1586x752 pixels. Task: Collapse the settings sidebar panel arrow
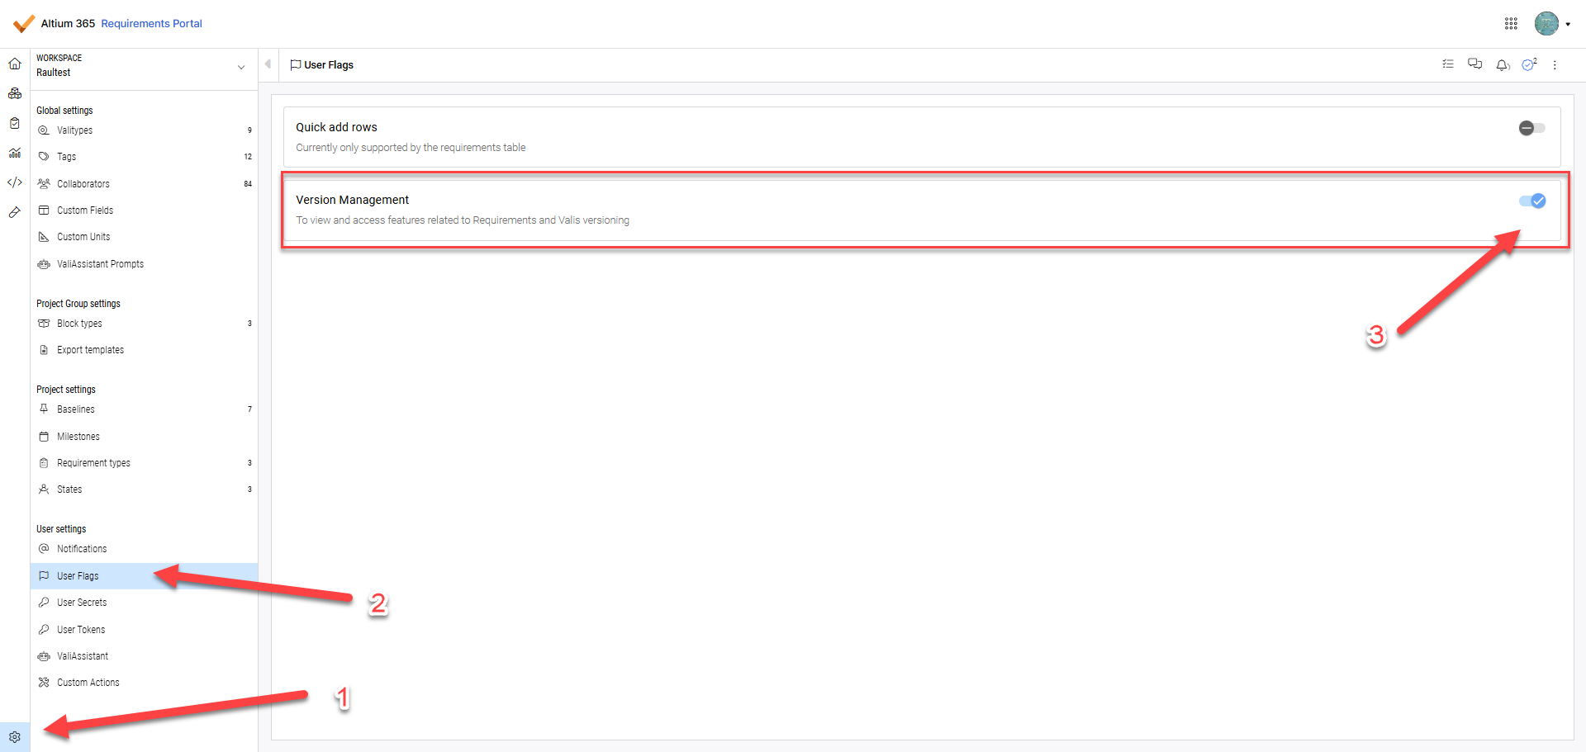268,64
